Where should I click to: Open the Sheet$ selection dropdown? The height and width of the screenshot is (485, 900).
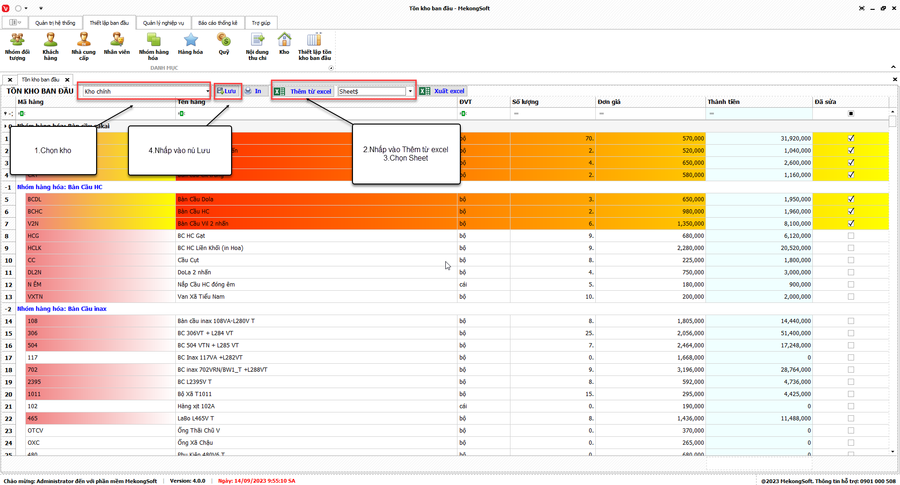[410, 91]
